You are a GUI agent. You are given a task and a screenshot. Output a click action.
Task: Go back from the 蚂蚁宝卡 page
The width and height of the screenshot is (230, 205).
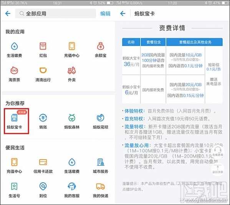[x=123, y=14]
